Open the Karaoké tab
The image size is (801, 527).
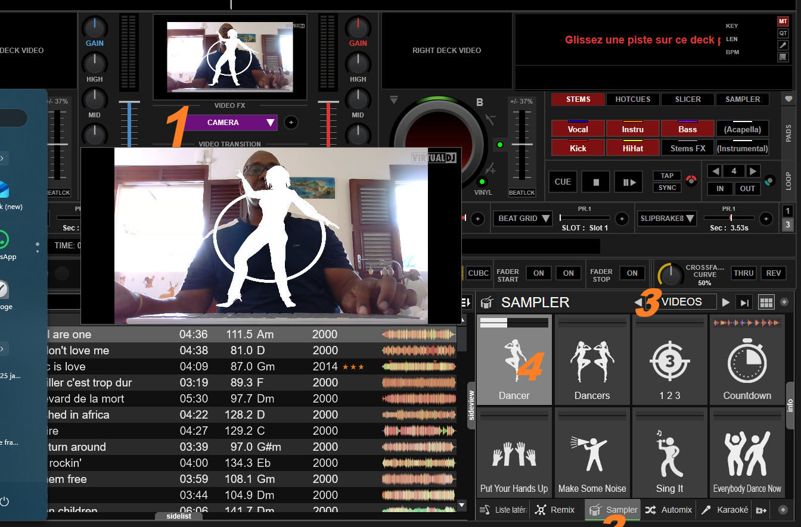[725, 510]
